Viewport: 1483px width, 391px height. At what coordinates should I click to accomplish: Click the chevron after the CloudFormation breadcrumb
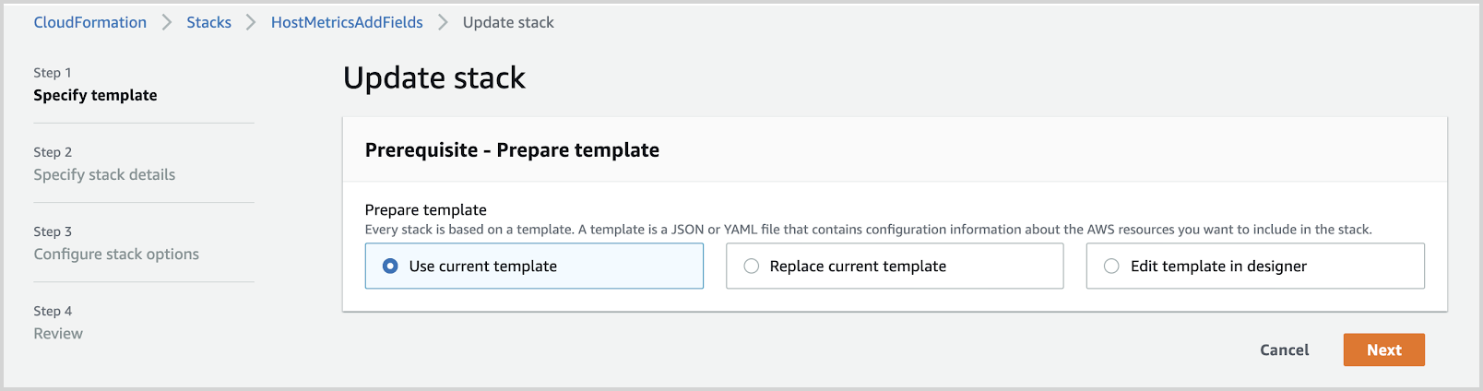click(167, 22)
